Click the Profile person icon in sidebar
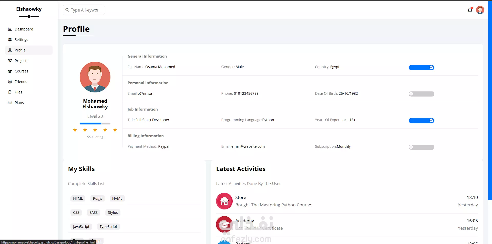Viewport: 492px width, 244px height. 10,50
